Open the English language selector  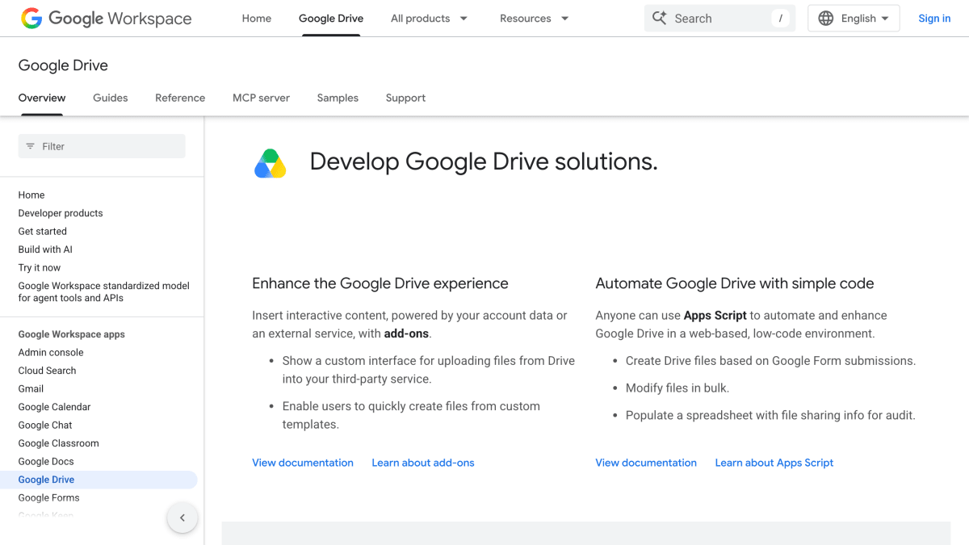coord(854,18)
